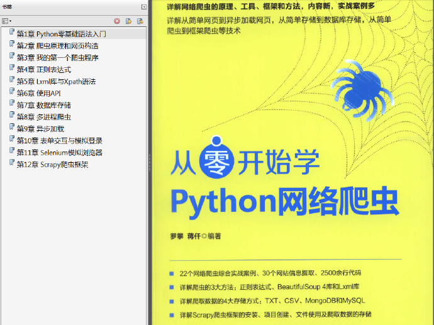Click the bookmark icon beside 第8章
The height and width of the screenshot is (325, 434).
tap(11, 115)
